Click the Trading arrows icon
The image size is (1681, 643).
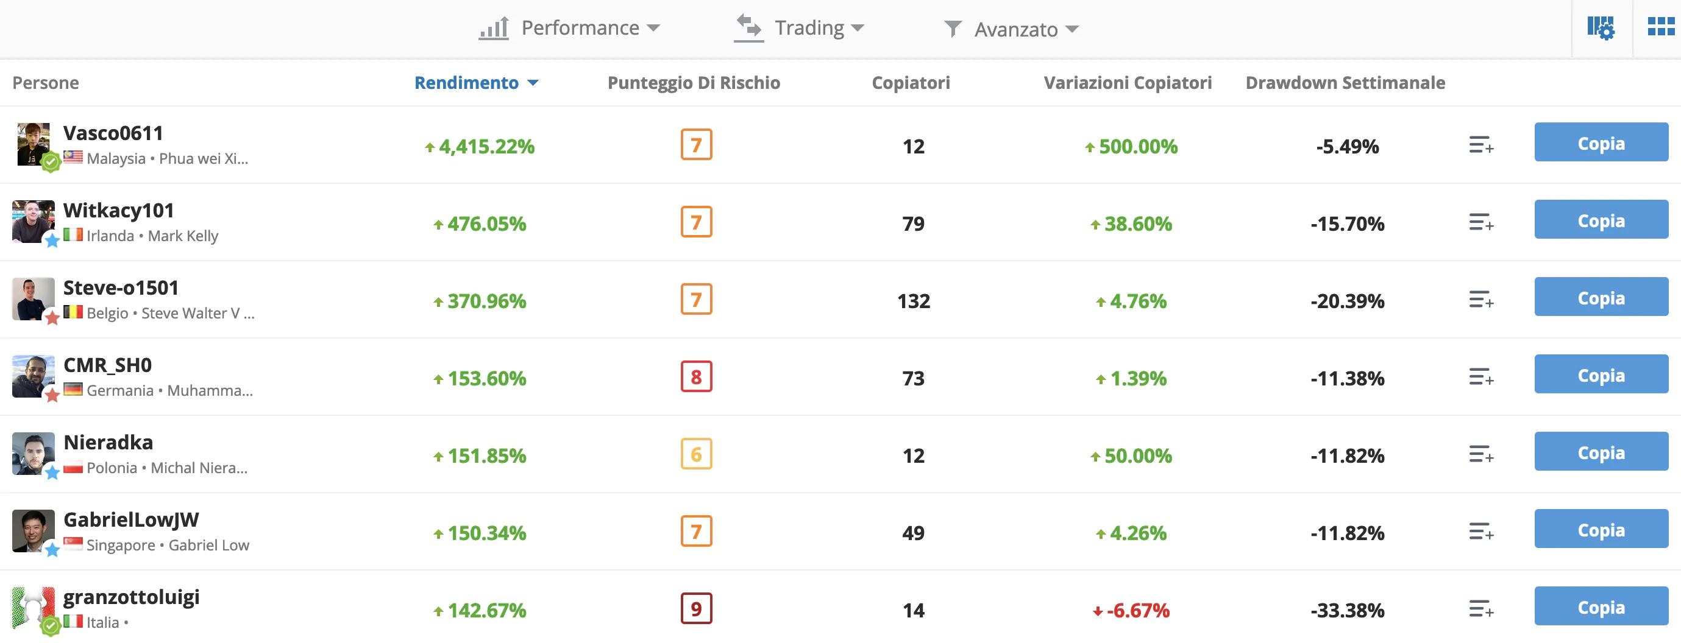(748, 27)
